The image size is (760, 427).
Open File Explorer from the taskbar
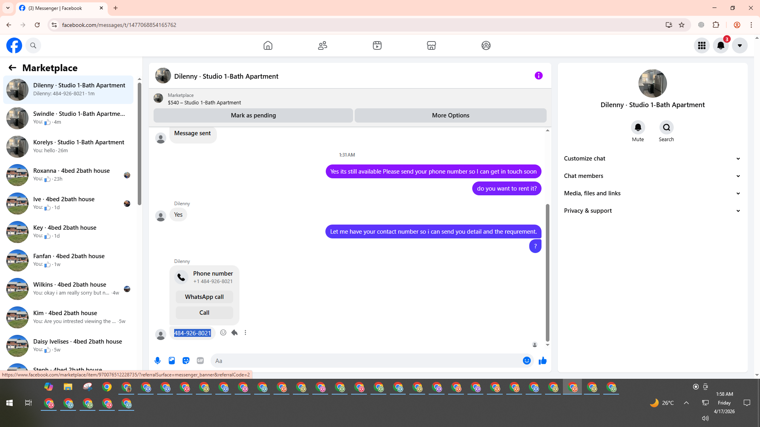(x=68, y=387)
